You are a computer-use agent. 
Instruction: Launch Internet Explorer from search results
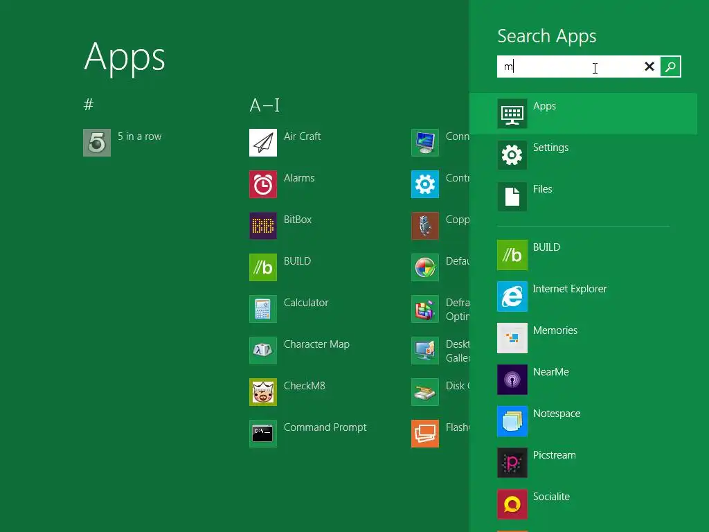point(512,296)
